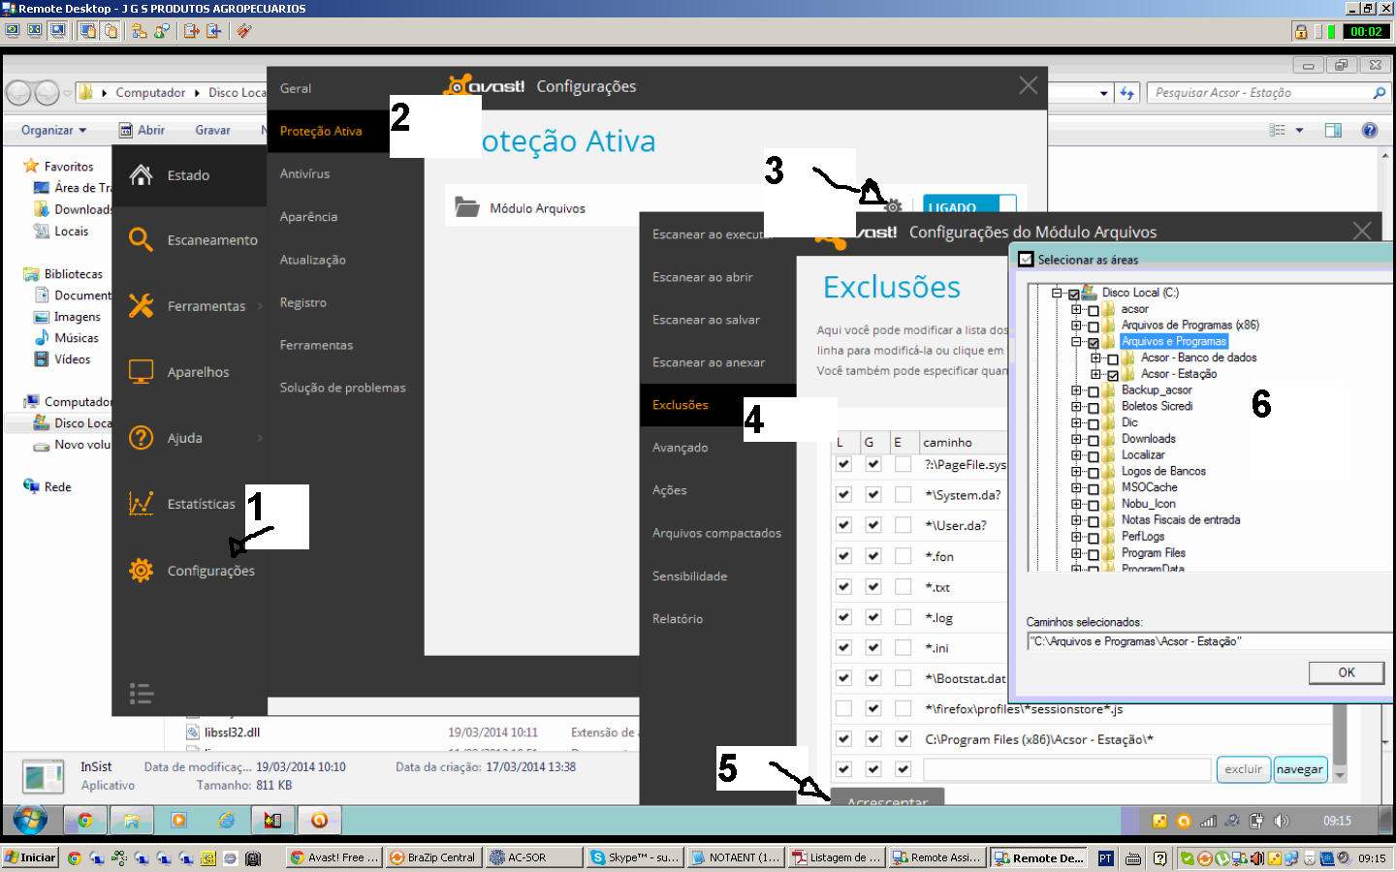Open Módulo Arquivos settings gear icon
Screen dimensions: 1396x872
(x=894, y=206)
